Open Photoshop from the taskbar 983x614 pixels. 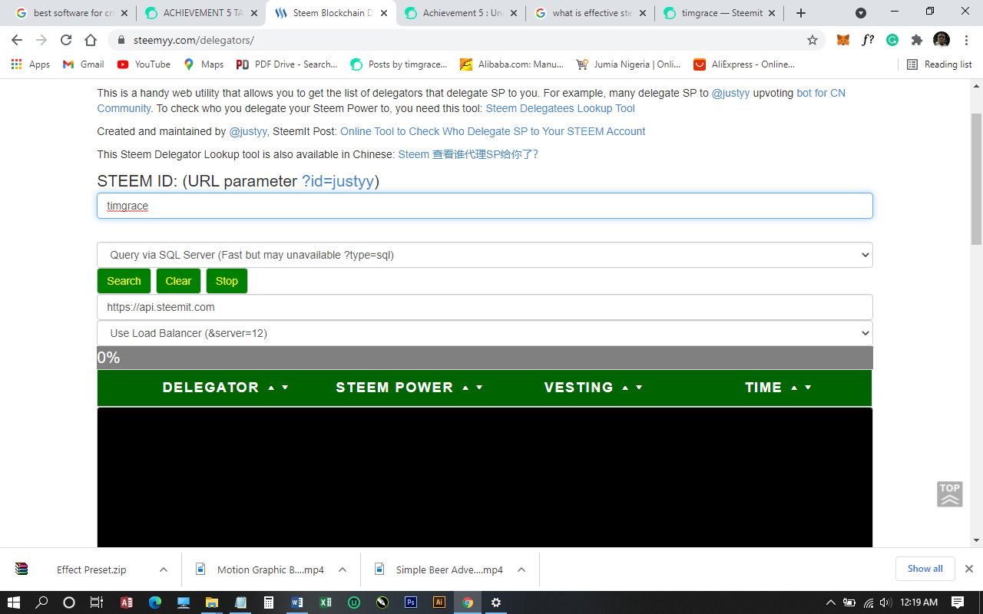pyautogui.click(x=411, y=602)
